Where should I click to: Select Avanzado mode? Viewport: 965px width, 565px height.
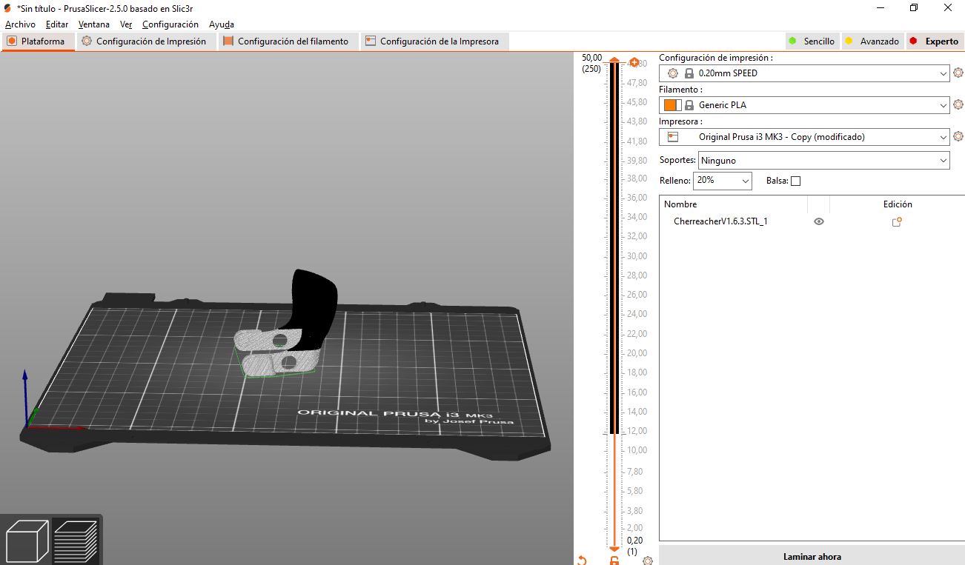[872, 41]
